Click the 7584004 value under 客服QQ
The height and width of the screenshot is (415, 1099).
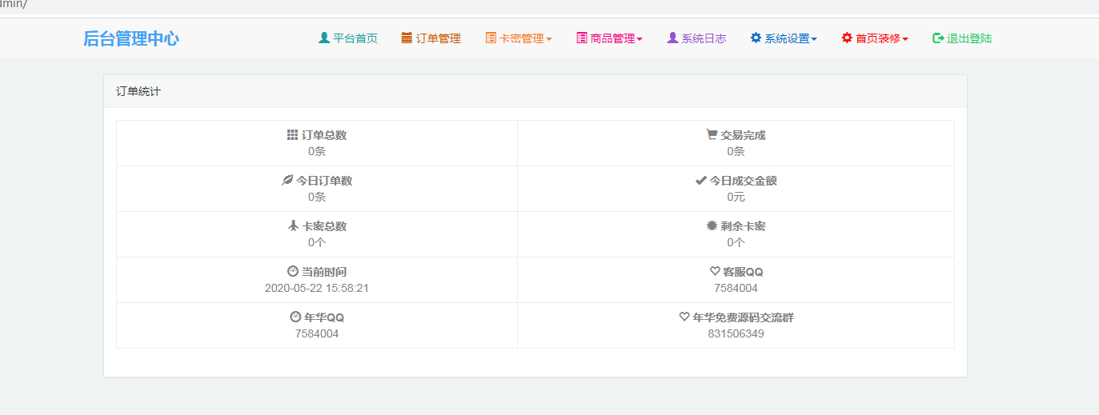(x=736, y=288)
